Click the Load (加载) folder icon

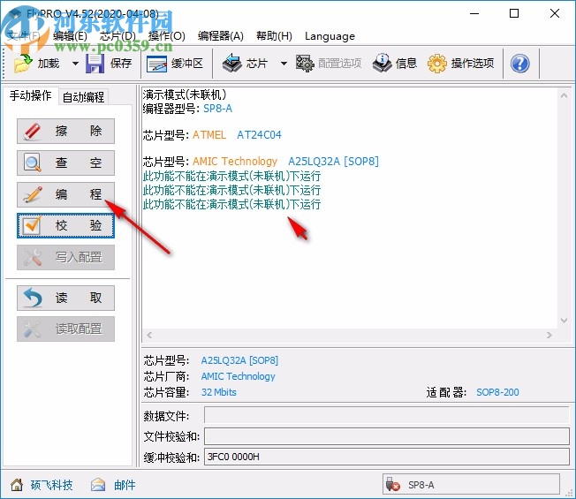pos(23,64)
